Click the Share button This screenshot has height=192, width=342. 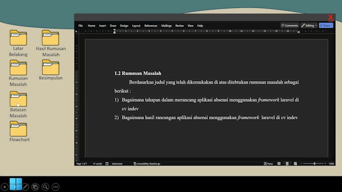pos(326,26)
